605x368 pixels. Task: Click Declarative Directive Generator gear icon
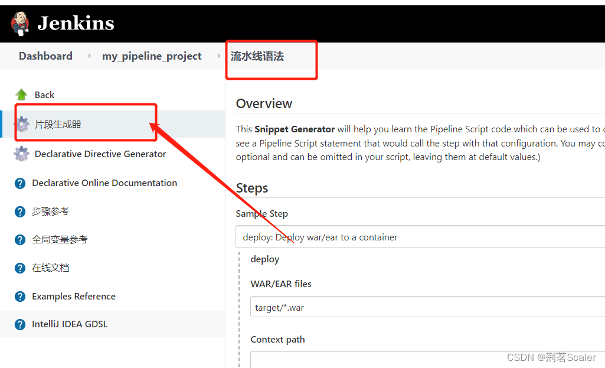pos(21,154)
